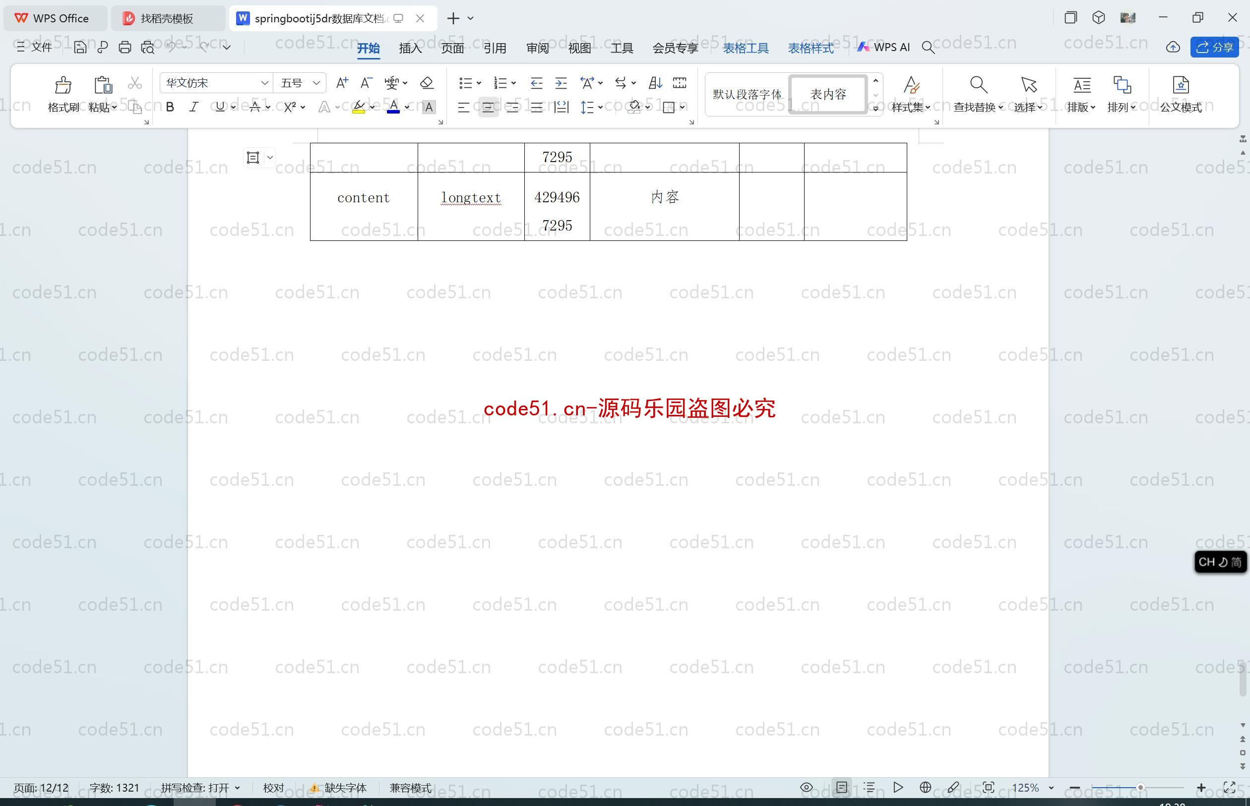Switch to web layout globe icon
1250x806 pixels.
coord(925,787)
